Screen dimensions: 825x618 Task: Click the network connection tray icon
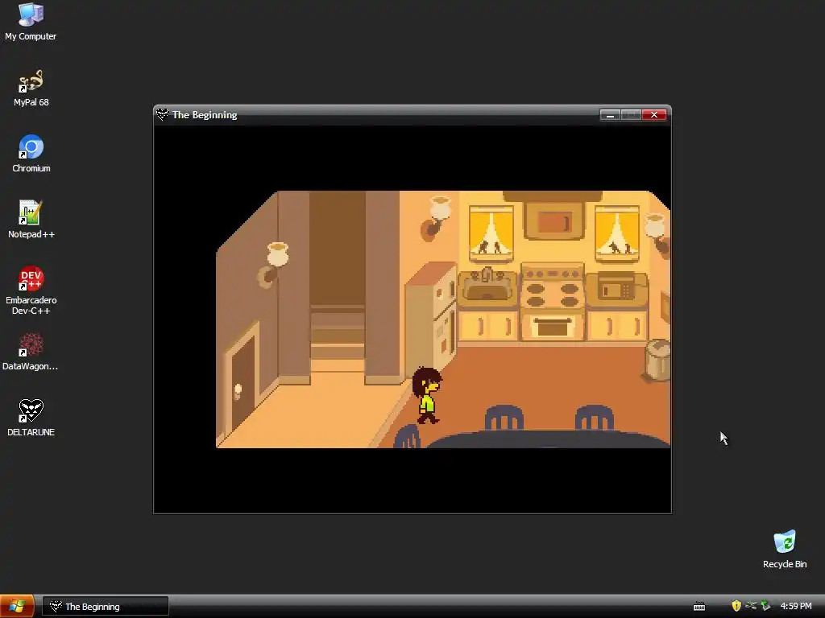[x=751, y=606]
